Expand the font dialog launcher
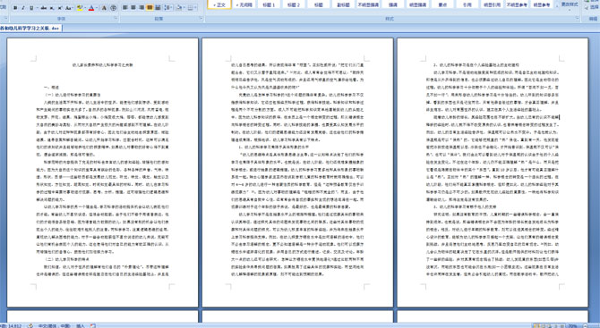Image resolution: width=600 pixels, height=328 pixels. (x=116, y=18)
